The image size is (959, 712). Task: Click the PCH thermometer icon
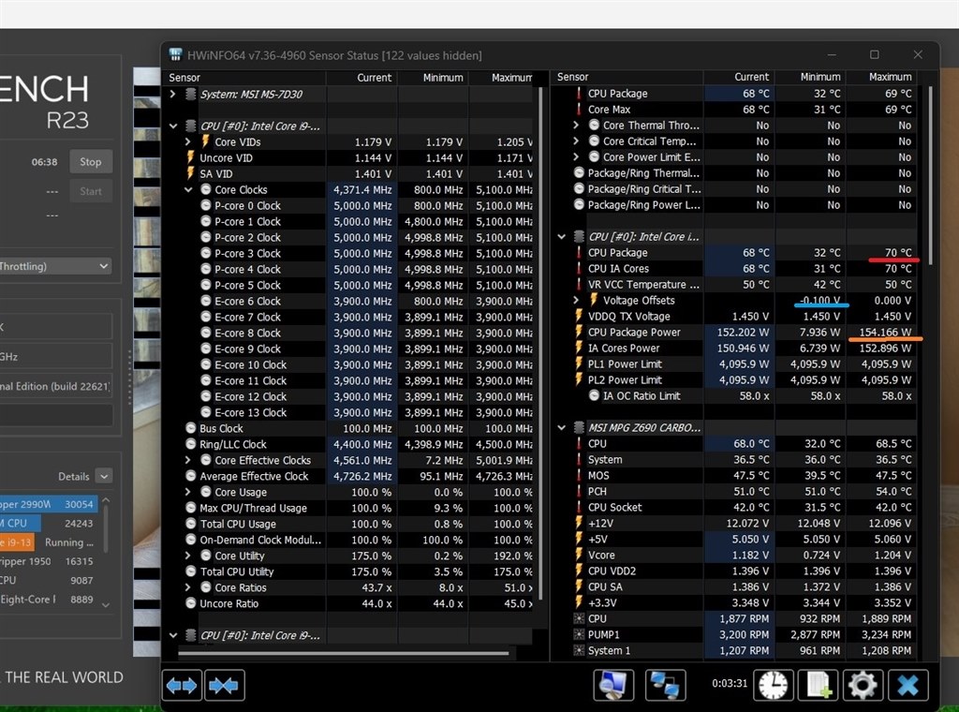579,491
